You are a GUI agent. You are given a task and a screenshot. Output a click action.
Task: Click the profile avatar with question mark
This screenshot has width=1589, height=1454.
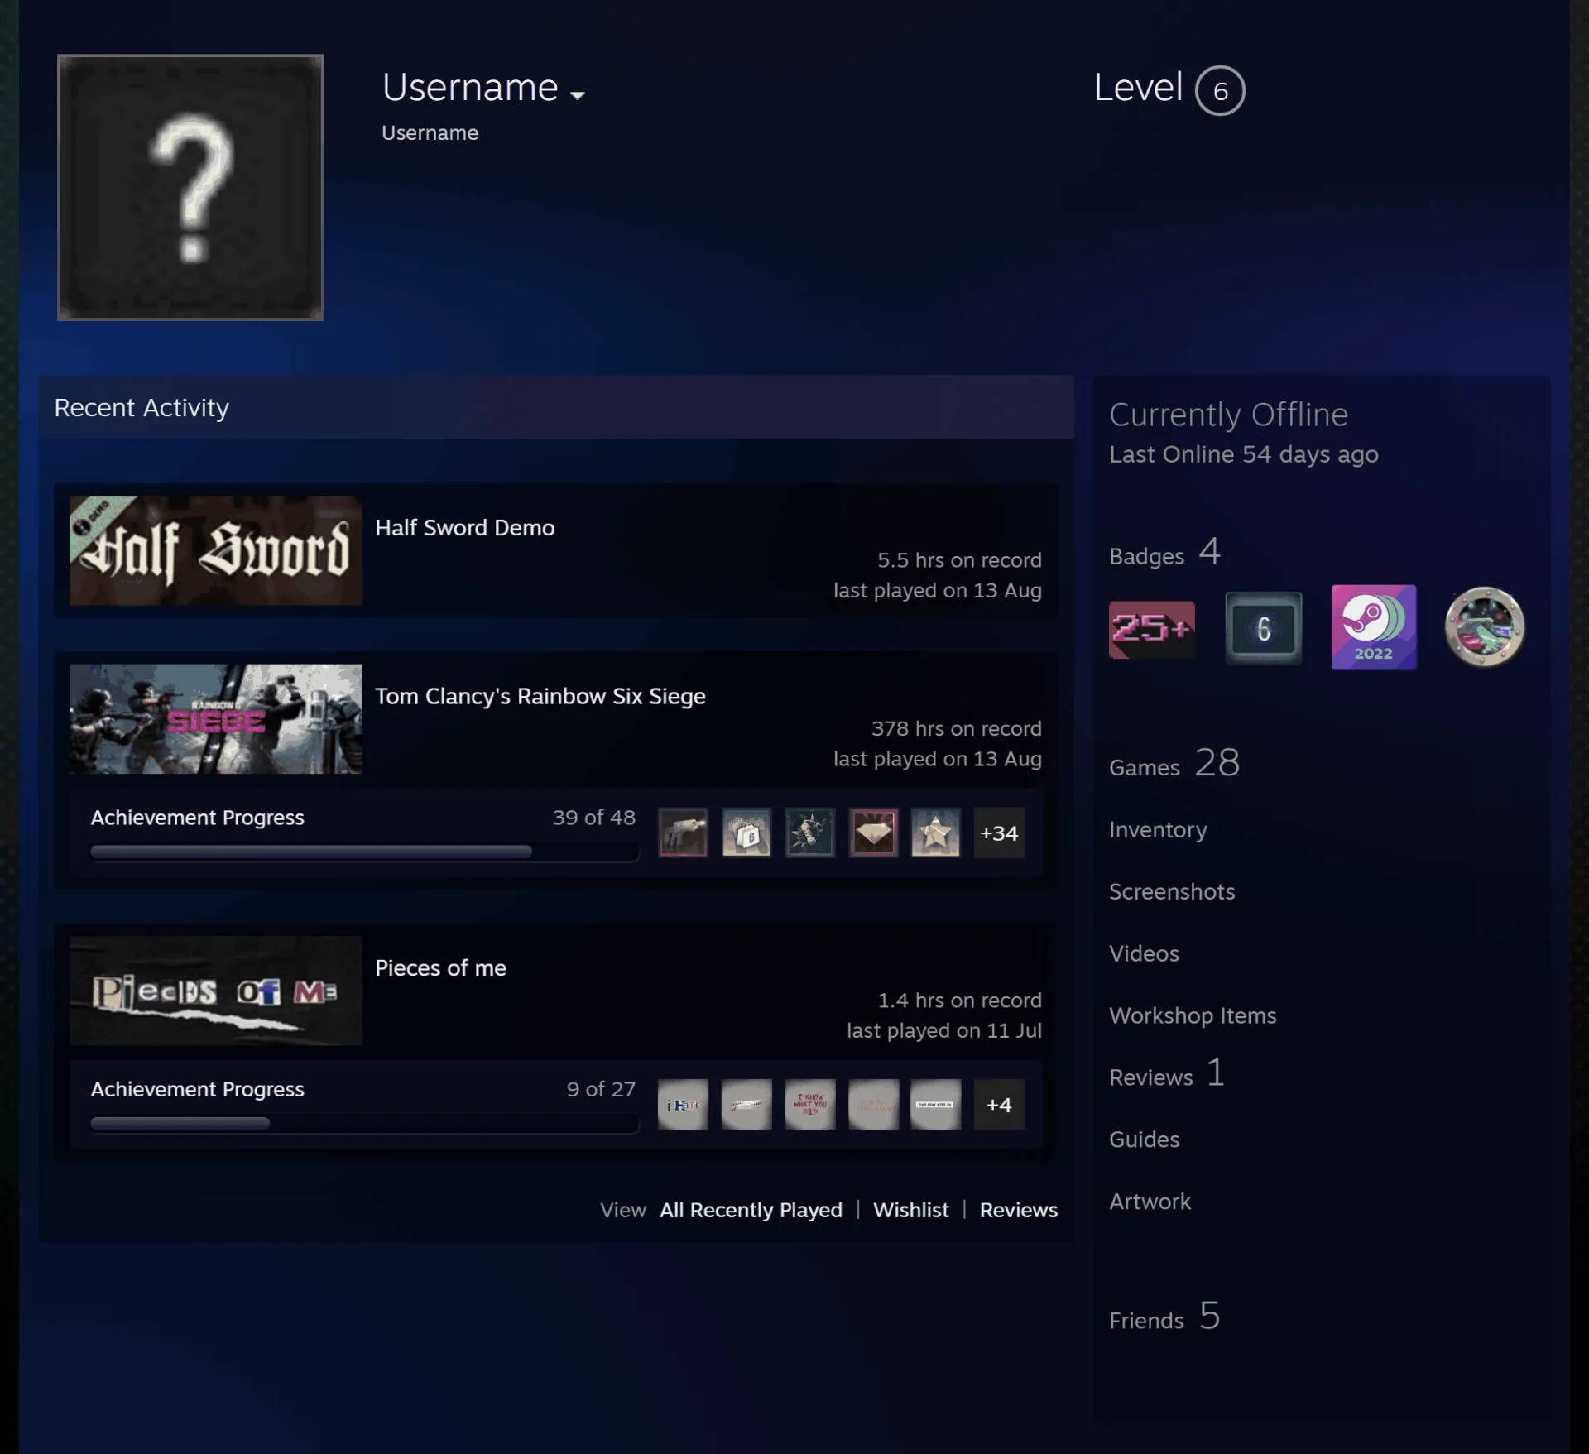[x=190, y=187]
